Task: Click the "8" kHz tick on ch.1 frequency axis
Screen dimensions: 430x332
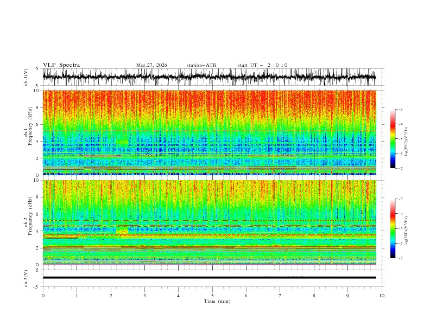Action: 38,107
